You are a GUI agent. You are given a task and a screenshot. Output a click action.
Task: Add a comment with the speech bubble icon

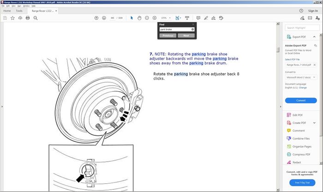tap(198, 18)
